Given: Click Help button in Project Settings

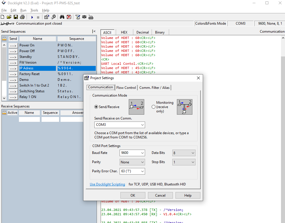Looking at the screenshot, I should point(188,195).
